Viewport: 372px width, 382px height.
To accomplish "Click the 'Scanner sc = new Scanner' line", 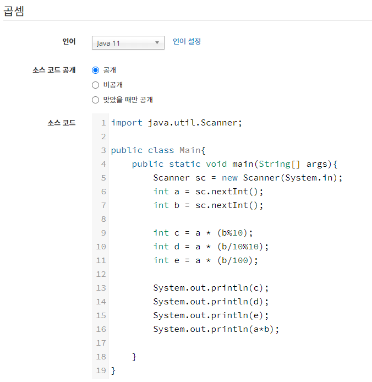I will click(x=248, y=178).
